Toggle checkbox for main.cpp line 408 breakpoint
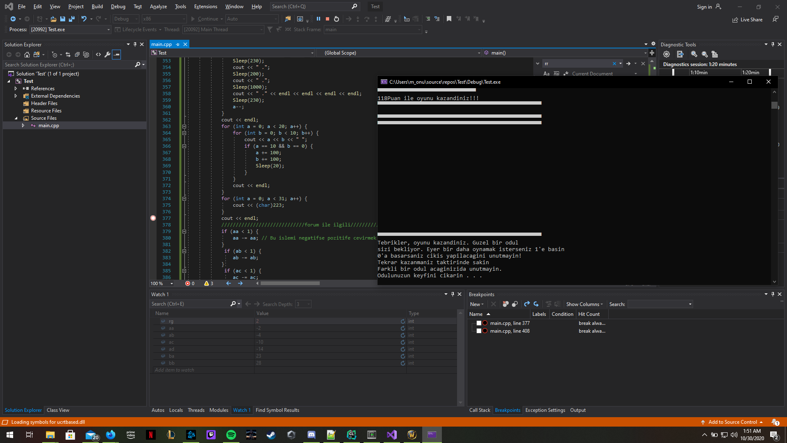This screenshot has height=443, width=787. (x=479, y=331)
